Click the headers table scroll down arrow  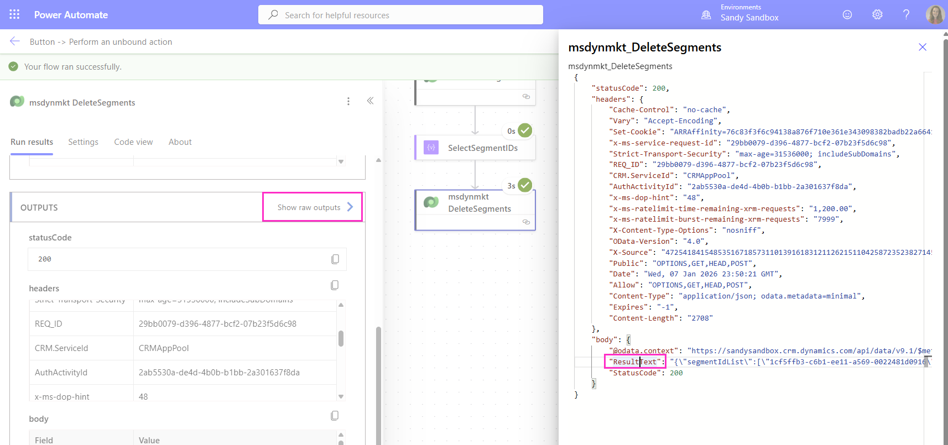[341, 396]
